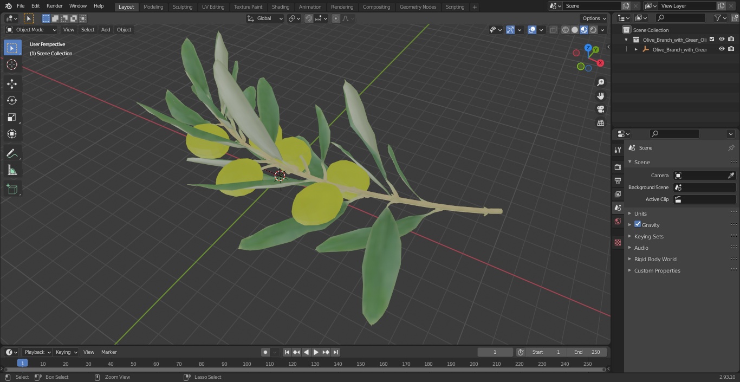
Task: Click the new scene duplicate icon
Action: click(x=626, y=6)
